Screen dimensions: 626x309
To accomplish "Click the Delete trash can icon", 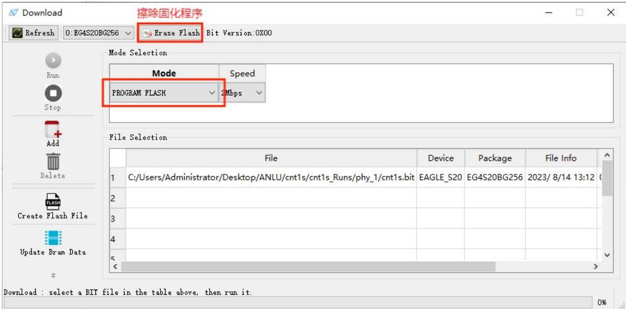I will click(x=53, y=161).
